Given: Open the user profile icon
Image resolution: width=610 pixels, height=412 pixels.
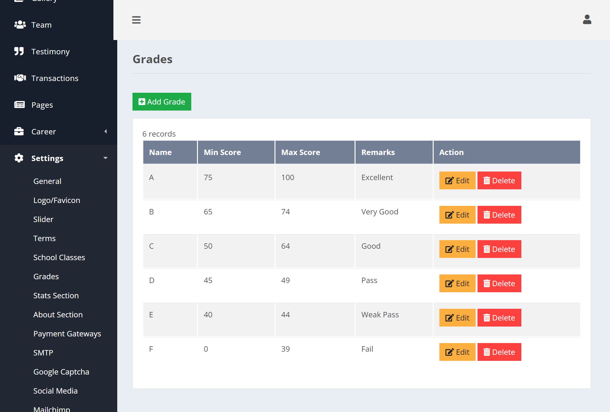Looking at the screenshot, I should coord(587,20).
